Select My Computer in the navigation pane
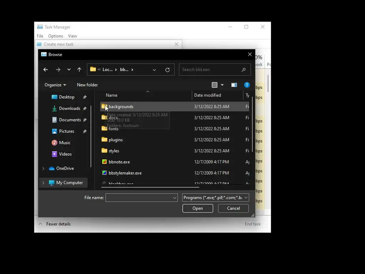The image size is (365, 274). click(70, 183)
